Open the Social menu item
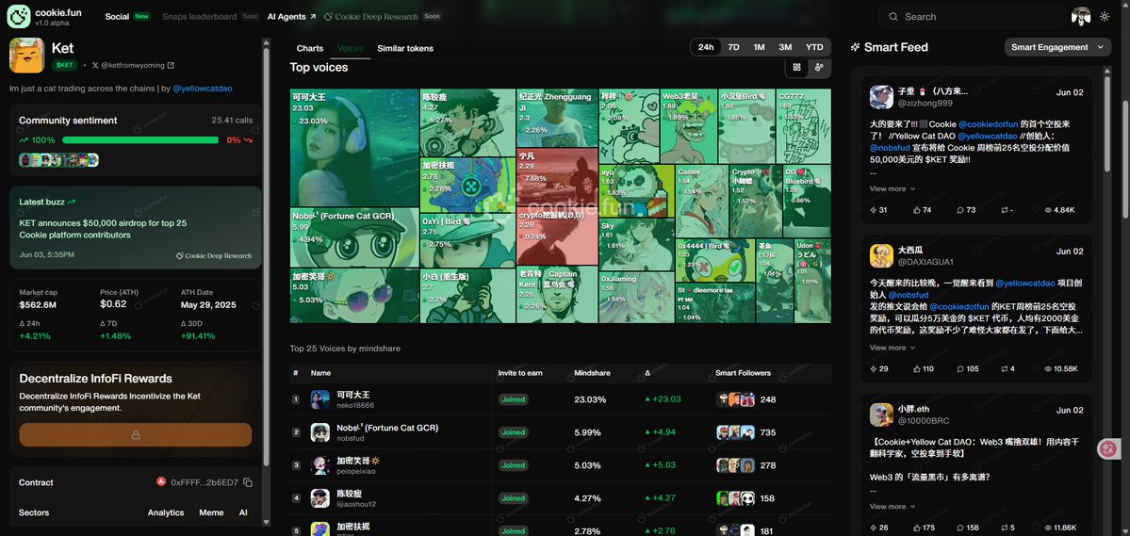 (117, 17)
